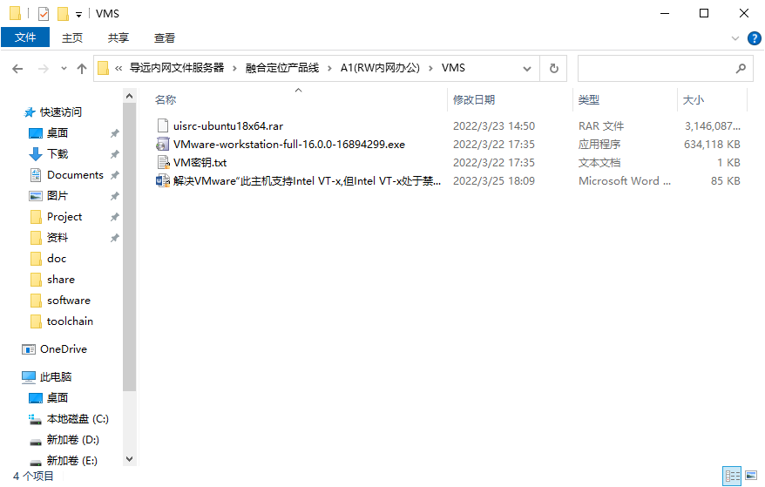
Task: Open Project folder in navigation pane
Action: (64, 217)
